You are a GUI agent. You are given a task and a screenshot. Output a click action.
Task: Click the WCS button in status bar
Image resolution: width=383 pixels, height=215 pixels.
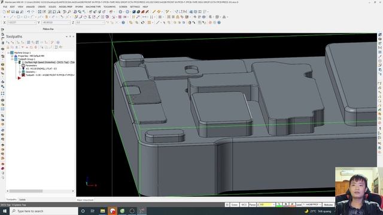point(244,204)
